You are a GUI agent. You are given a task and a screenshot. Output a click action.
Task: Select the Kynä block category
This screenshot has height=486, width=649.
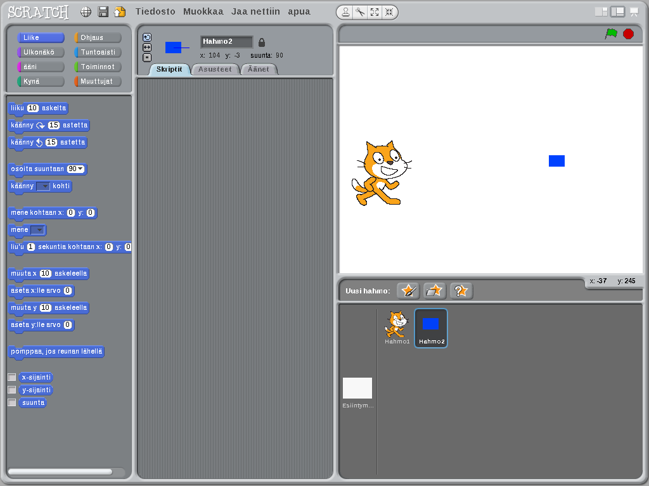coord(41,81)
